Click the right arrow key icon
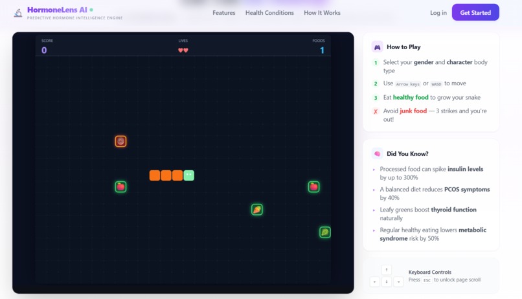 [x=398, y=282]
